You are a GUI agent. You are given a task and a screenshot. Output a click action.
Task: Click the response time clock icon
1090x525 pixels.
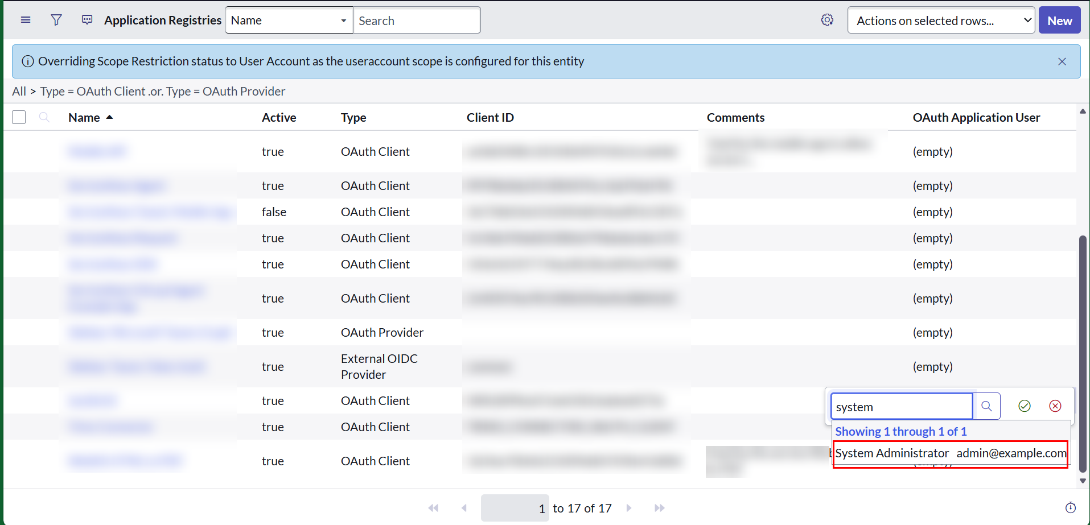pyautogui.click(x=1071, y=507)
